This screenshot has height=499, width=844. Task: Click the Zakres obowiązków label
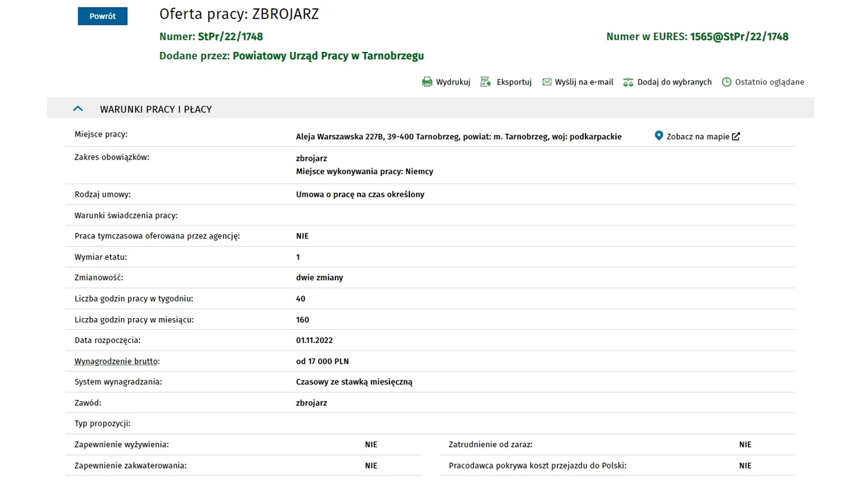[112, 157]
